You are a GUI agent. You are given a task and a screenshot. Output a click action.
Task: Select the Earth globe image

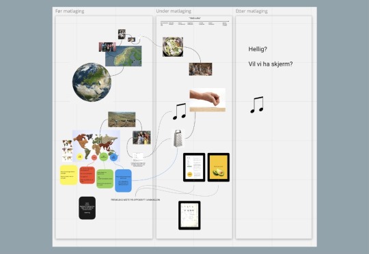pos(92,82)
